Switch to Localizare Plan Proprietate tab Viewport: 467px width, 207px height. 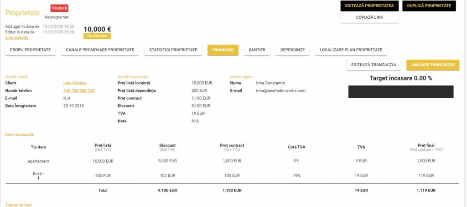pyautogui.click(x=351, y=50)
